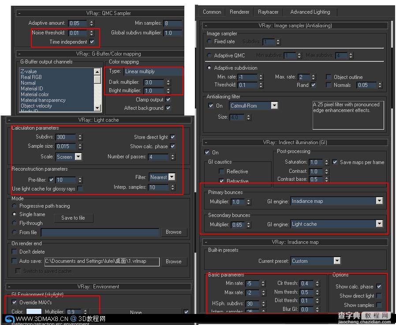The width and height of the screenshot is (396, 325).
Task: Click Adaptive amount spinner arrows
Action: pyautogui.click(x=91, y=23)
